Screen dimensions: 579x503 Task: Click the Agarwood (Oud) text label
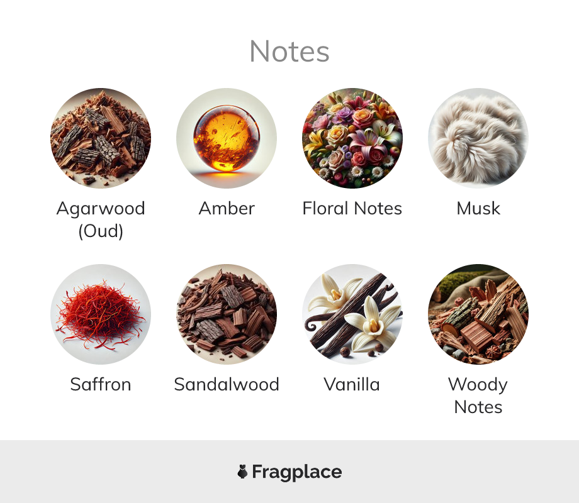101,219
